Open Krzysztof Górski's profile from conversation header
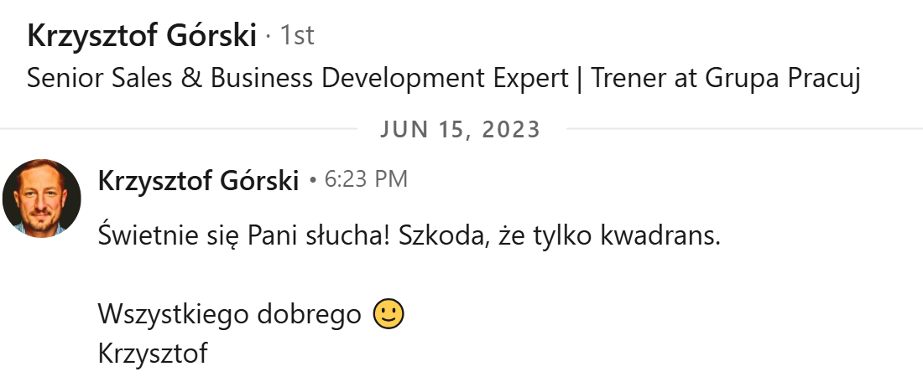The height and width of the screenshot is (382, 923). (141, 36)
